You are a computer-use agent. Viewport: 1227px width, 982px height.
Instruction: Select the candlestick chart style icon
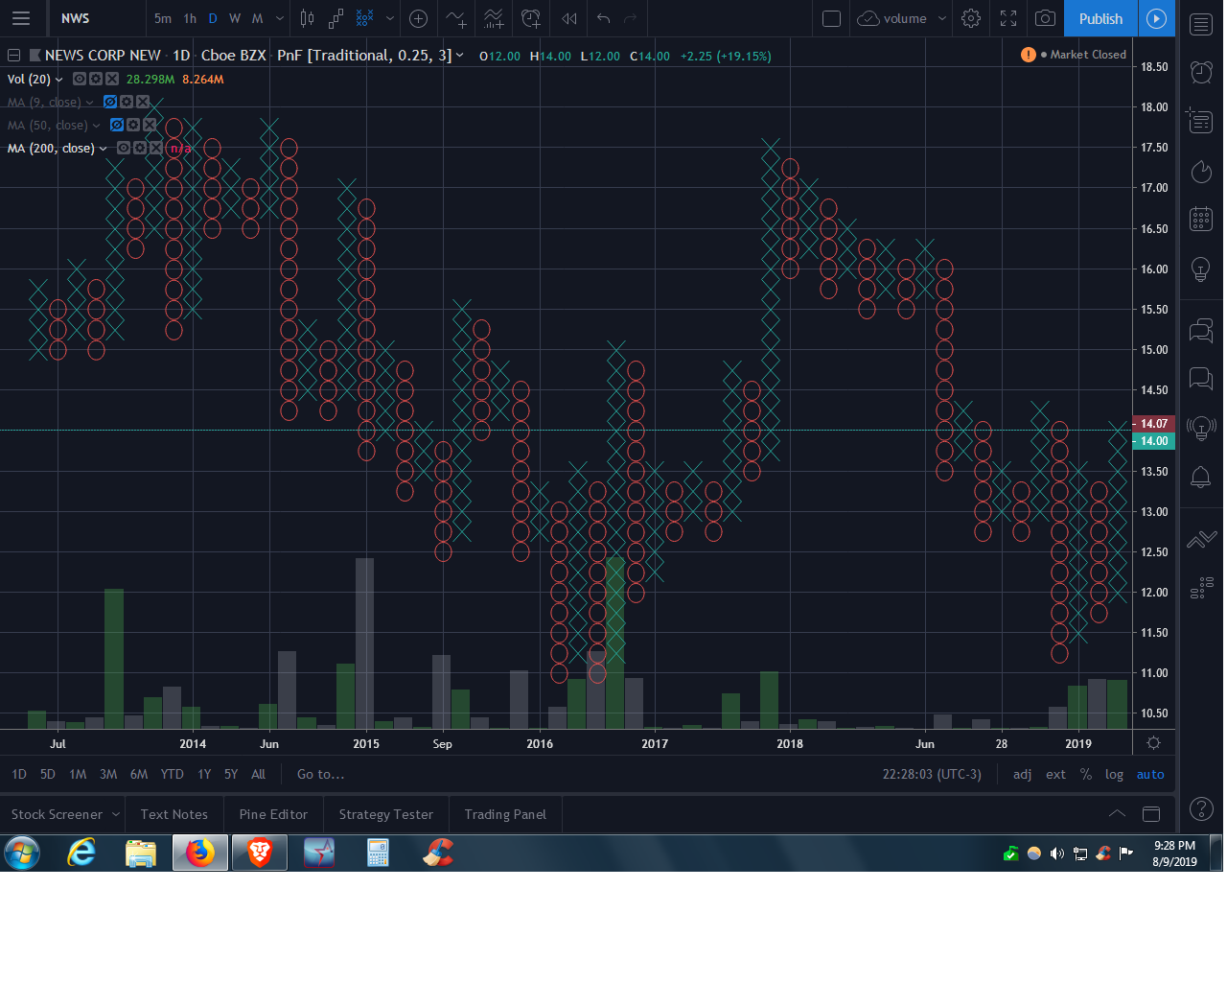click(307, 18)
